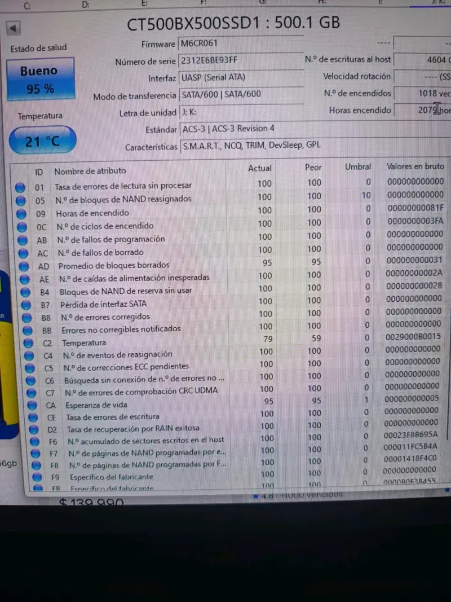The image size is (451, 602).
Task: Select the 'Pérdida de interfaz SATA' attribute name
Action: [104, 304]
